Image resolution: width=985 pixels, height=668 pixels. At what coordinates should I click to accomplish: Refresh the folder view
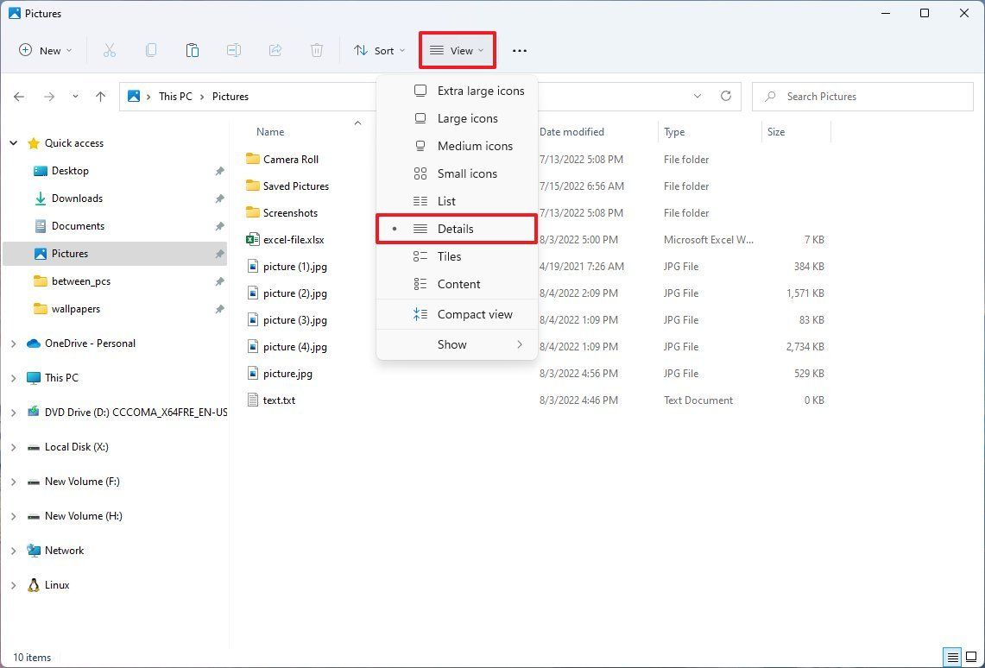point(725,96)
